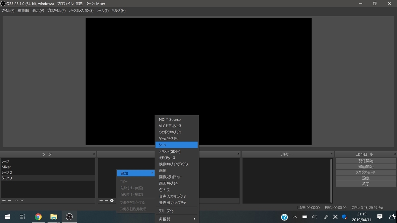Choose テキスト (GDI+) source

[x=177, y=151]
